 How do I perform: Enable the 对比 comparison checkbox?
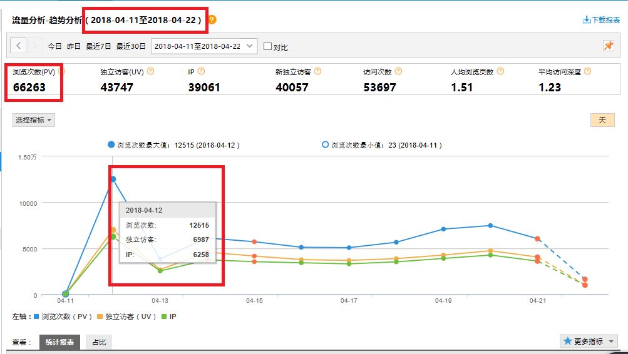pos(268,46)
